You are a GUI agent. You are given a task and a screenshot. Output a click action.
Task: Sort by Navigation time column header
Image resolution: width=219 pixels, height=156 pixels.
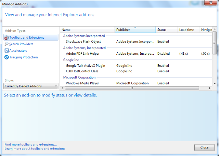point(206,30)
